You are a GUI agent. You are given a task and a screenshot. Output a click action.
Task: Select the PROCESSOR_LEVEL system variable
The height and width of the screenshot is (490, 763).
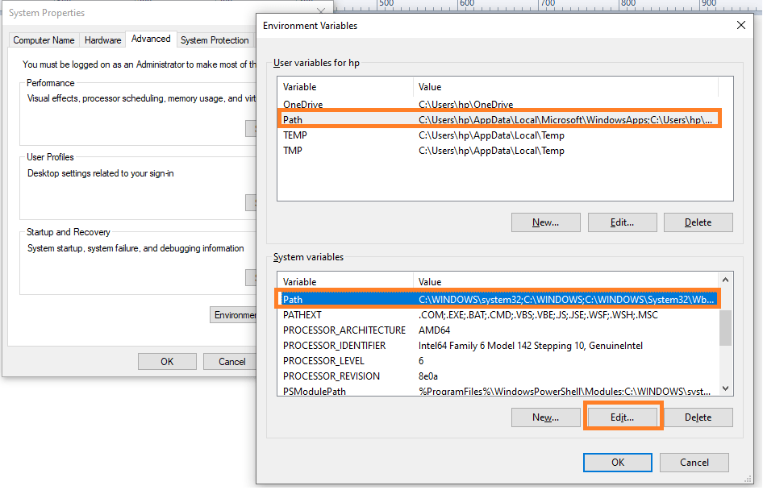[498, 361]
